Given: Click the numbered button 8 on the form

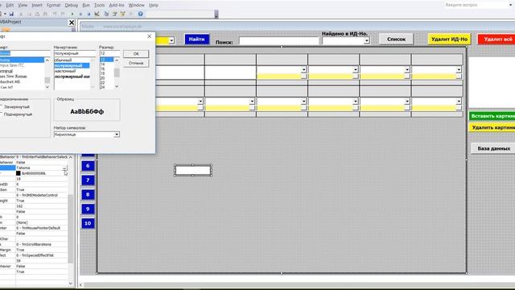Looking at the screenshot, I should [88, 195].
